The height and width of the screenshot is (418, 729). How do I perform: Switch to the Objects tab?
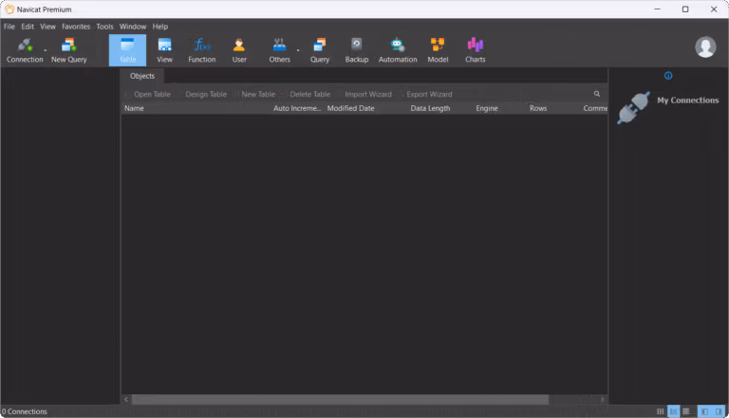coord(142,76)
